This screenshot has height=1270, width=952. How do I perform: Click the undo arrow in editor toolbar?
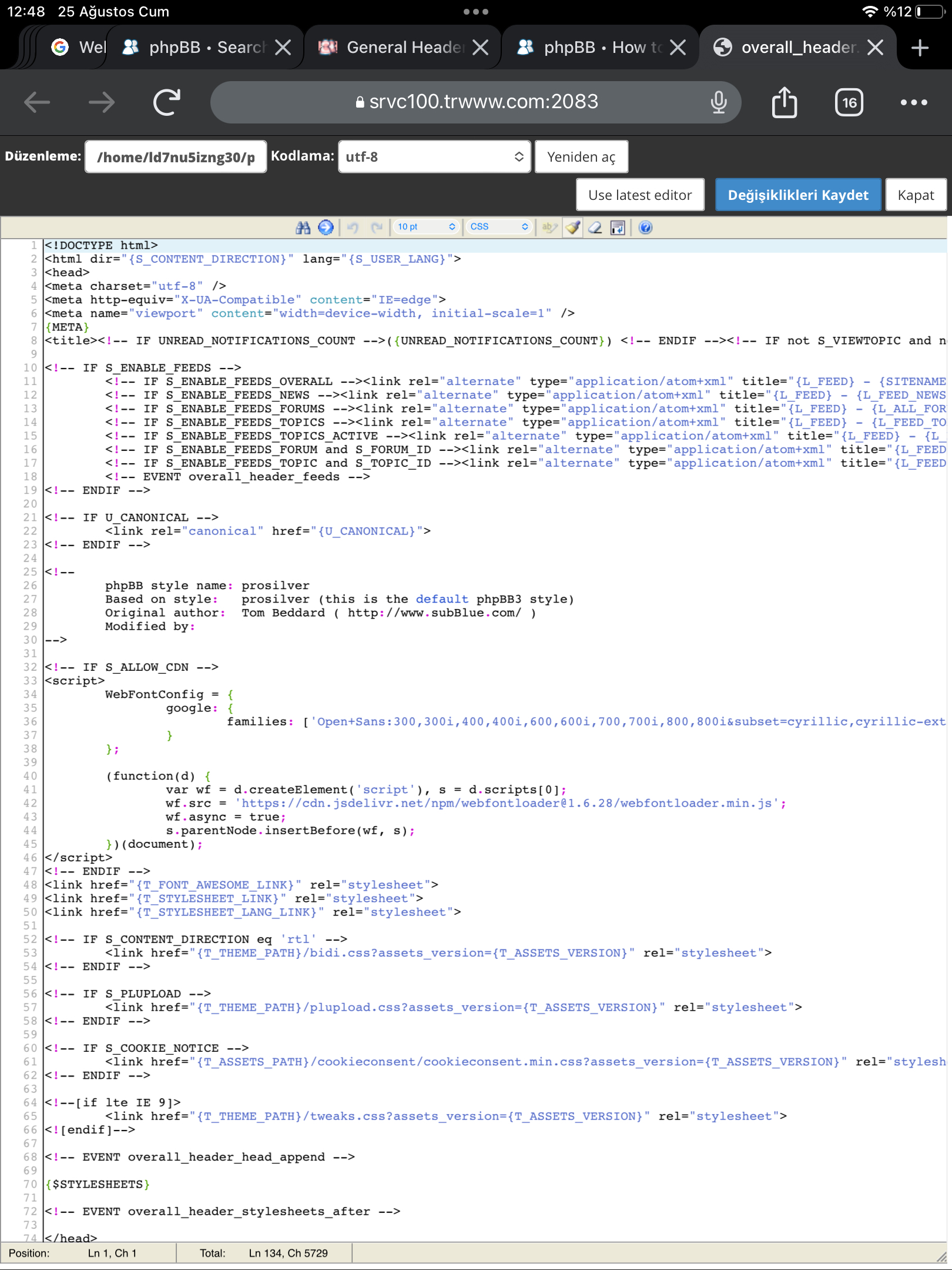tap(353, 228)
